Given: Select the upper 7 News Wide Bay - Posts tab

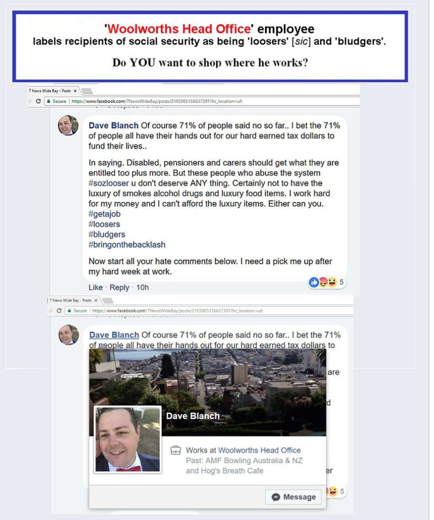Looking at the screenshot, I should (50, 91).
